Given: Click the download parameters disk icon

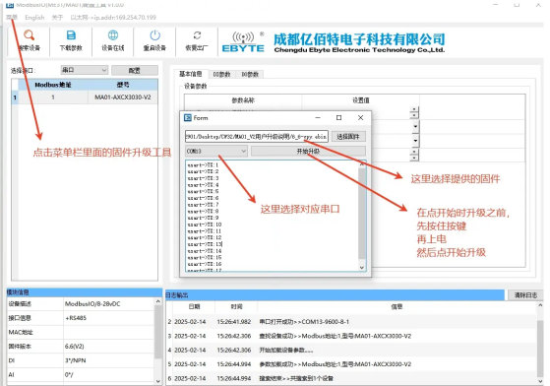Looking at the screenshot, I should pos(71,35).
